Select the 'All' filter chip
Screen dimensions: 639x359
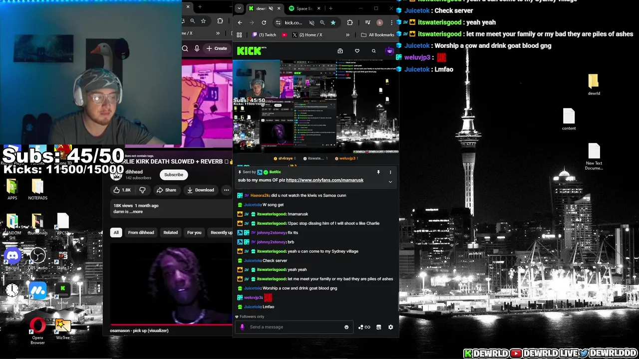(116, 232)
